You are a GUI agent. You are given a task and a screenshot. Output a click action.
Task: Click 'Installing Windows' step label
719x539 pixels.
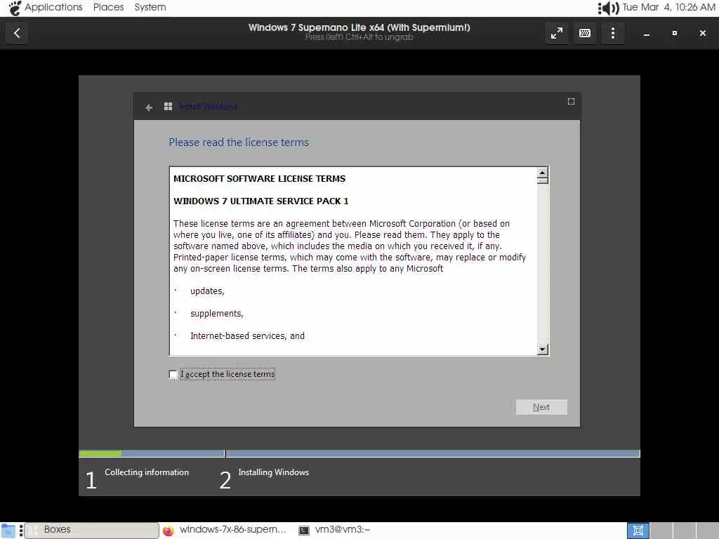[273, 472]
